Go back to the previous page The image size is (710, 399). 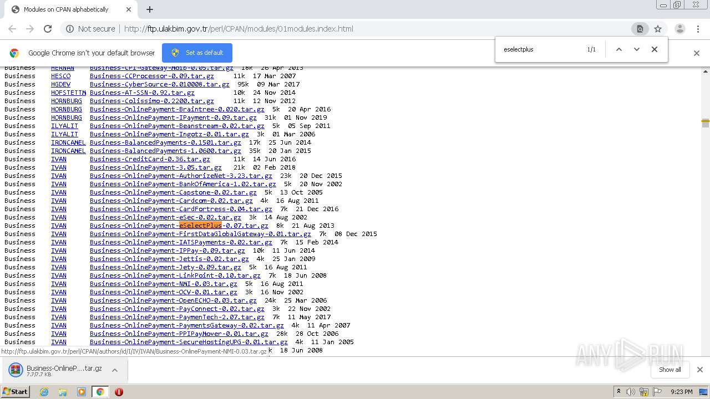pos(12,29)
